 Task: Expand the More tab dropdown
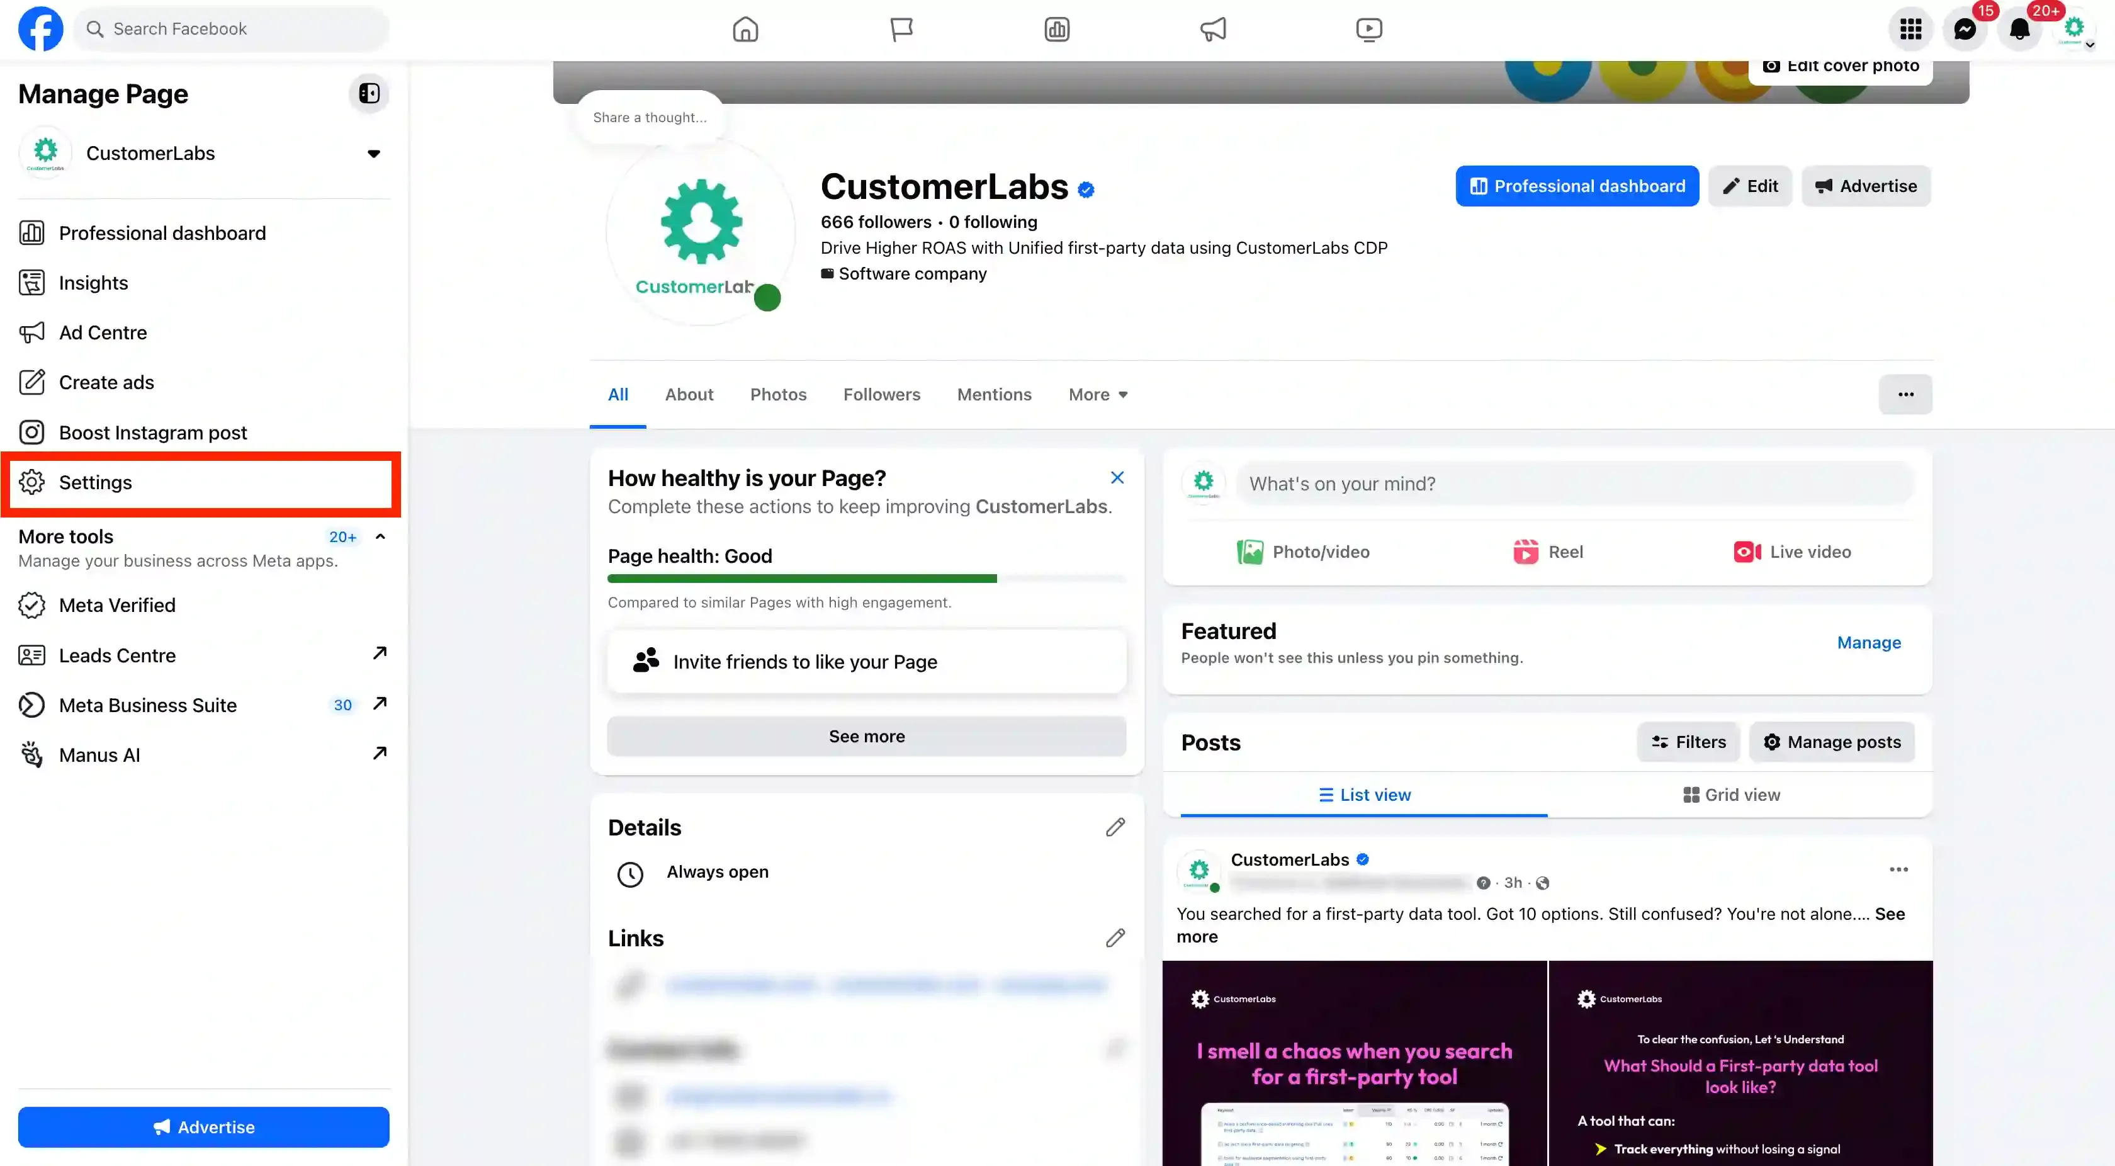(x=1098, y=395)
